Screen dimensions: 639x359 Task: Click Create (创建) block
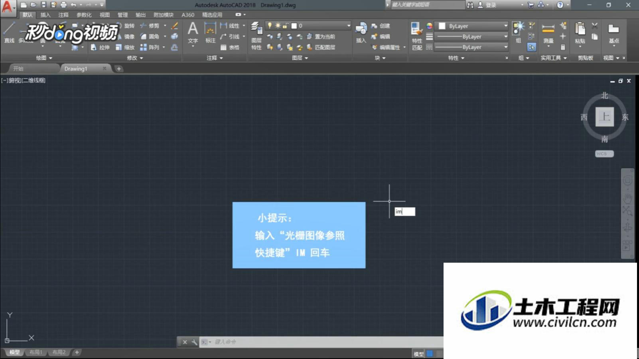(x=381, y=26)
